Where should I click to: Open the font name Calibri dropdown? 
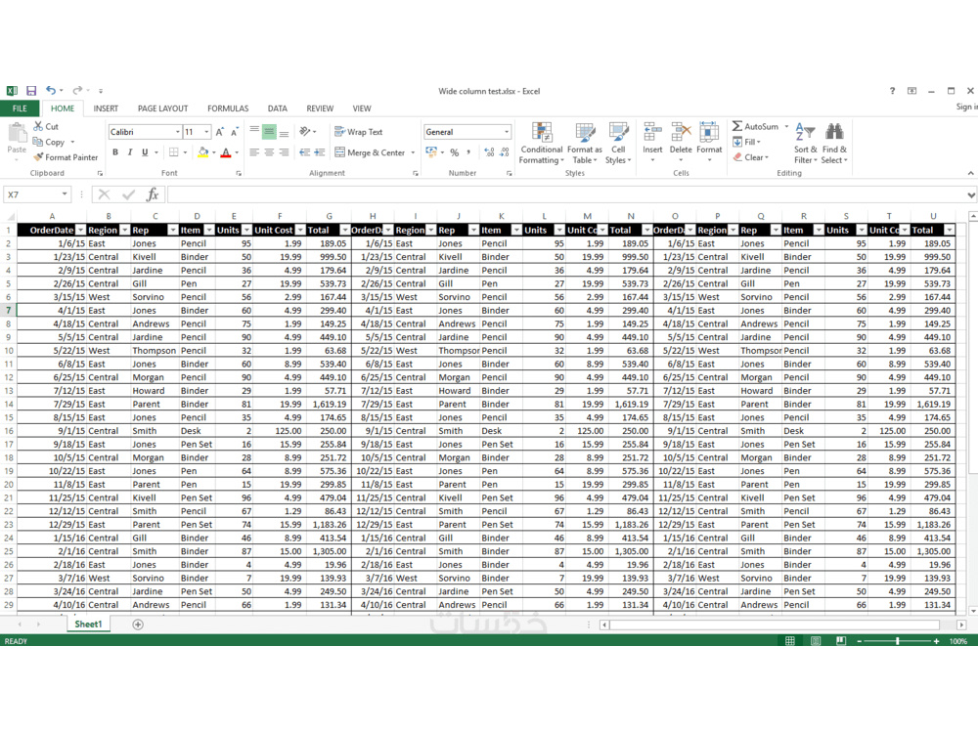point(178,132)
